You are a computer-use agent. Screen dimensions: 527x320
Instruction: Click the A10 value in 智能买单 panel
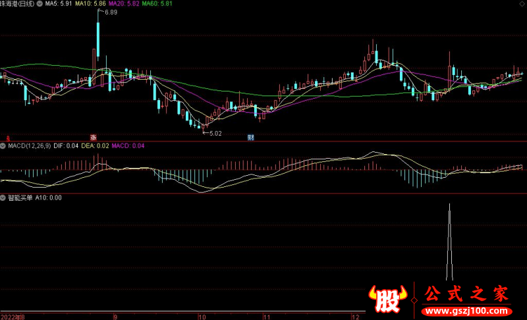pyautogui.click(x=49, y=198)
